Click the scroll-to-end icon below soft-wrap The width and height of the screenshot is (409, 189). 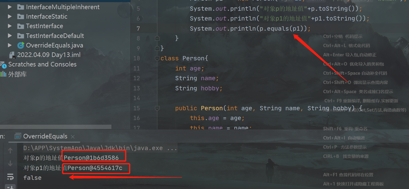click(x=11, y=186)
